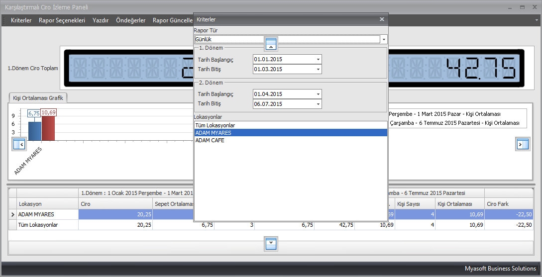This screenshot has height=277, width=542.
Task: Click 42,75 cell in Tüm Lokasyonlar row
Action: pyautogui.click(x=334, y=225)
